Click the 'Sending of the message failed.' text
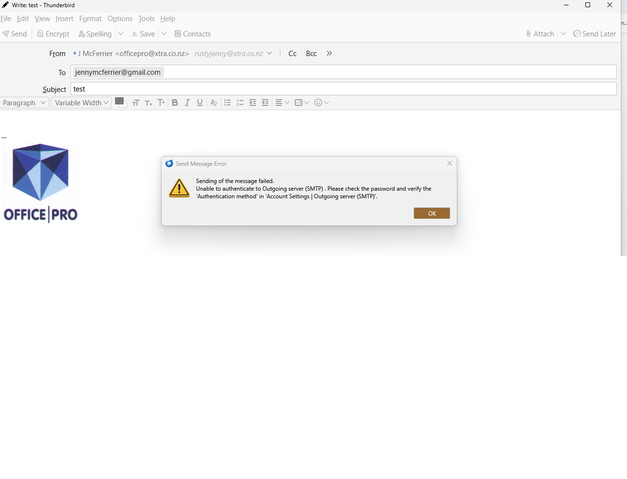Viewport: 627px width, 479px height. coord(235,181)
